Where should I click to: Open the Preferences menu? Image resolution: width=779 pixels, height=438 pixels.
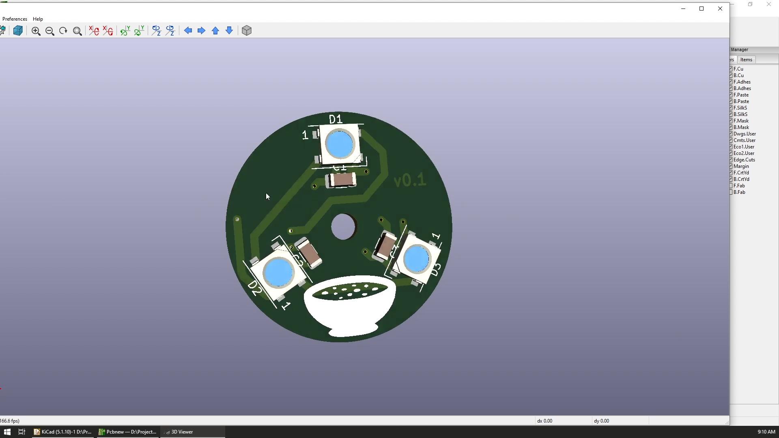[x=15, y=19]
